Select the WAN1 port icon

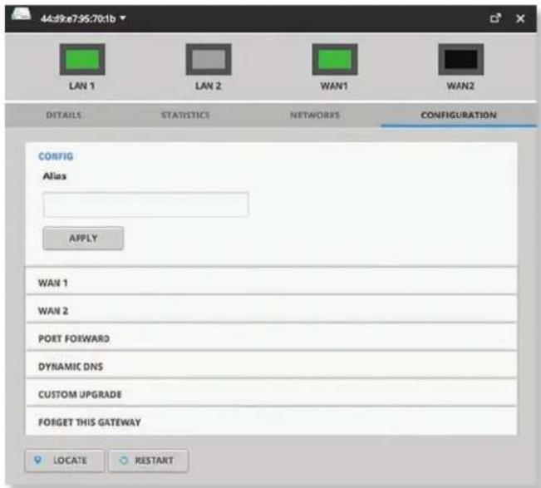point(335,59)
